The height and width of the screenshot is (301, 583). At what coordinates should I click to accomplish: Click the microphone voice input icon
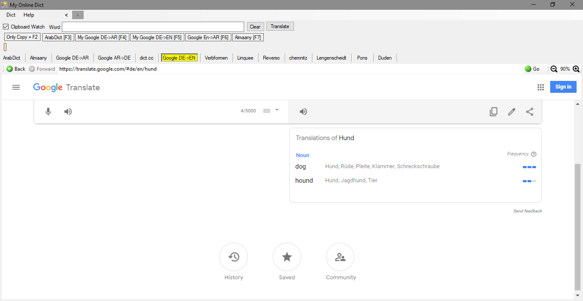[48, 112]
